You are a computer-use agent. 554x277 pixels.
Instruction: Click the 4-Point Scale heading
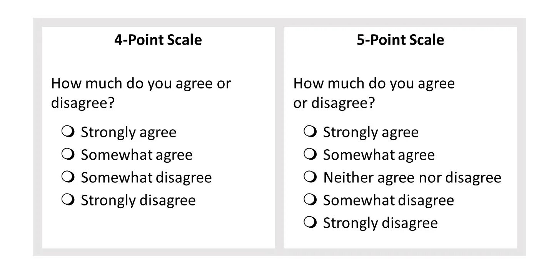click(x=158, y=40)
